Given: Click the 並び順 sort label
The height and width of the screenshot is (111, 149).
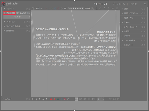Looking at the screenshot, I should click(x=87, y=8).
